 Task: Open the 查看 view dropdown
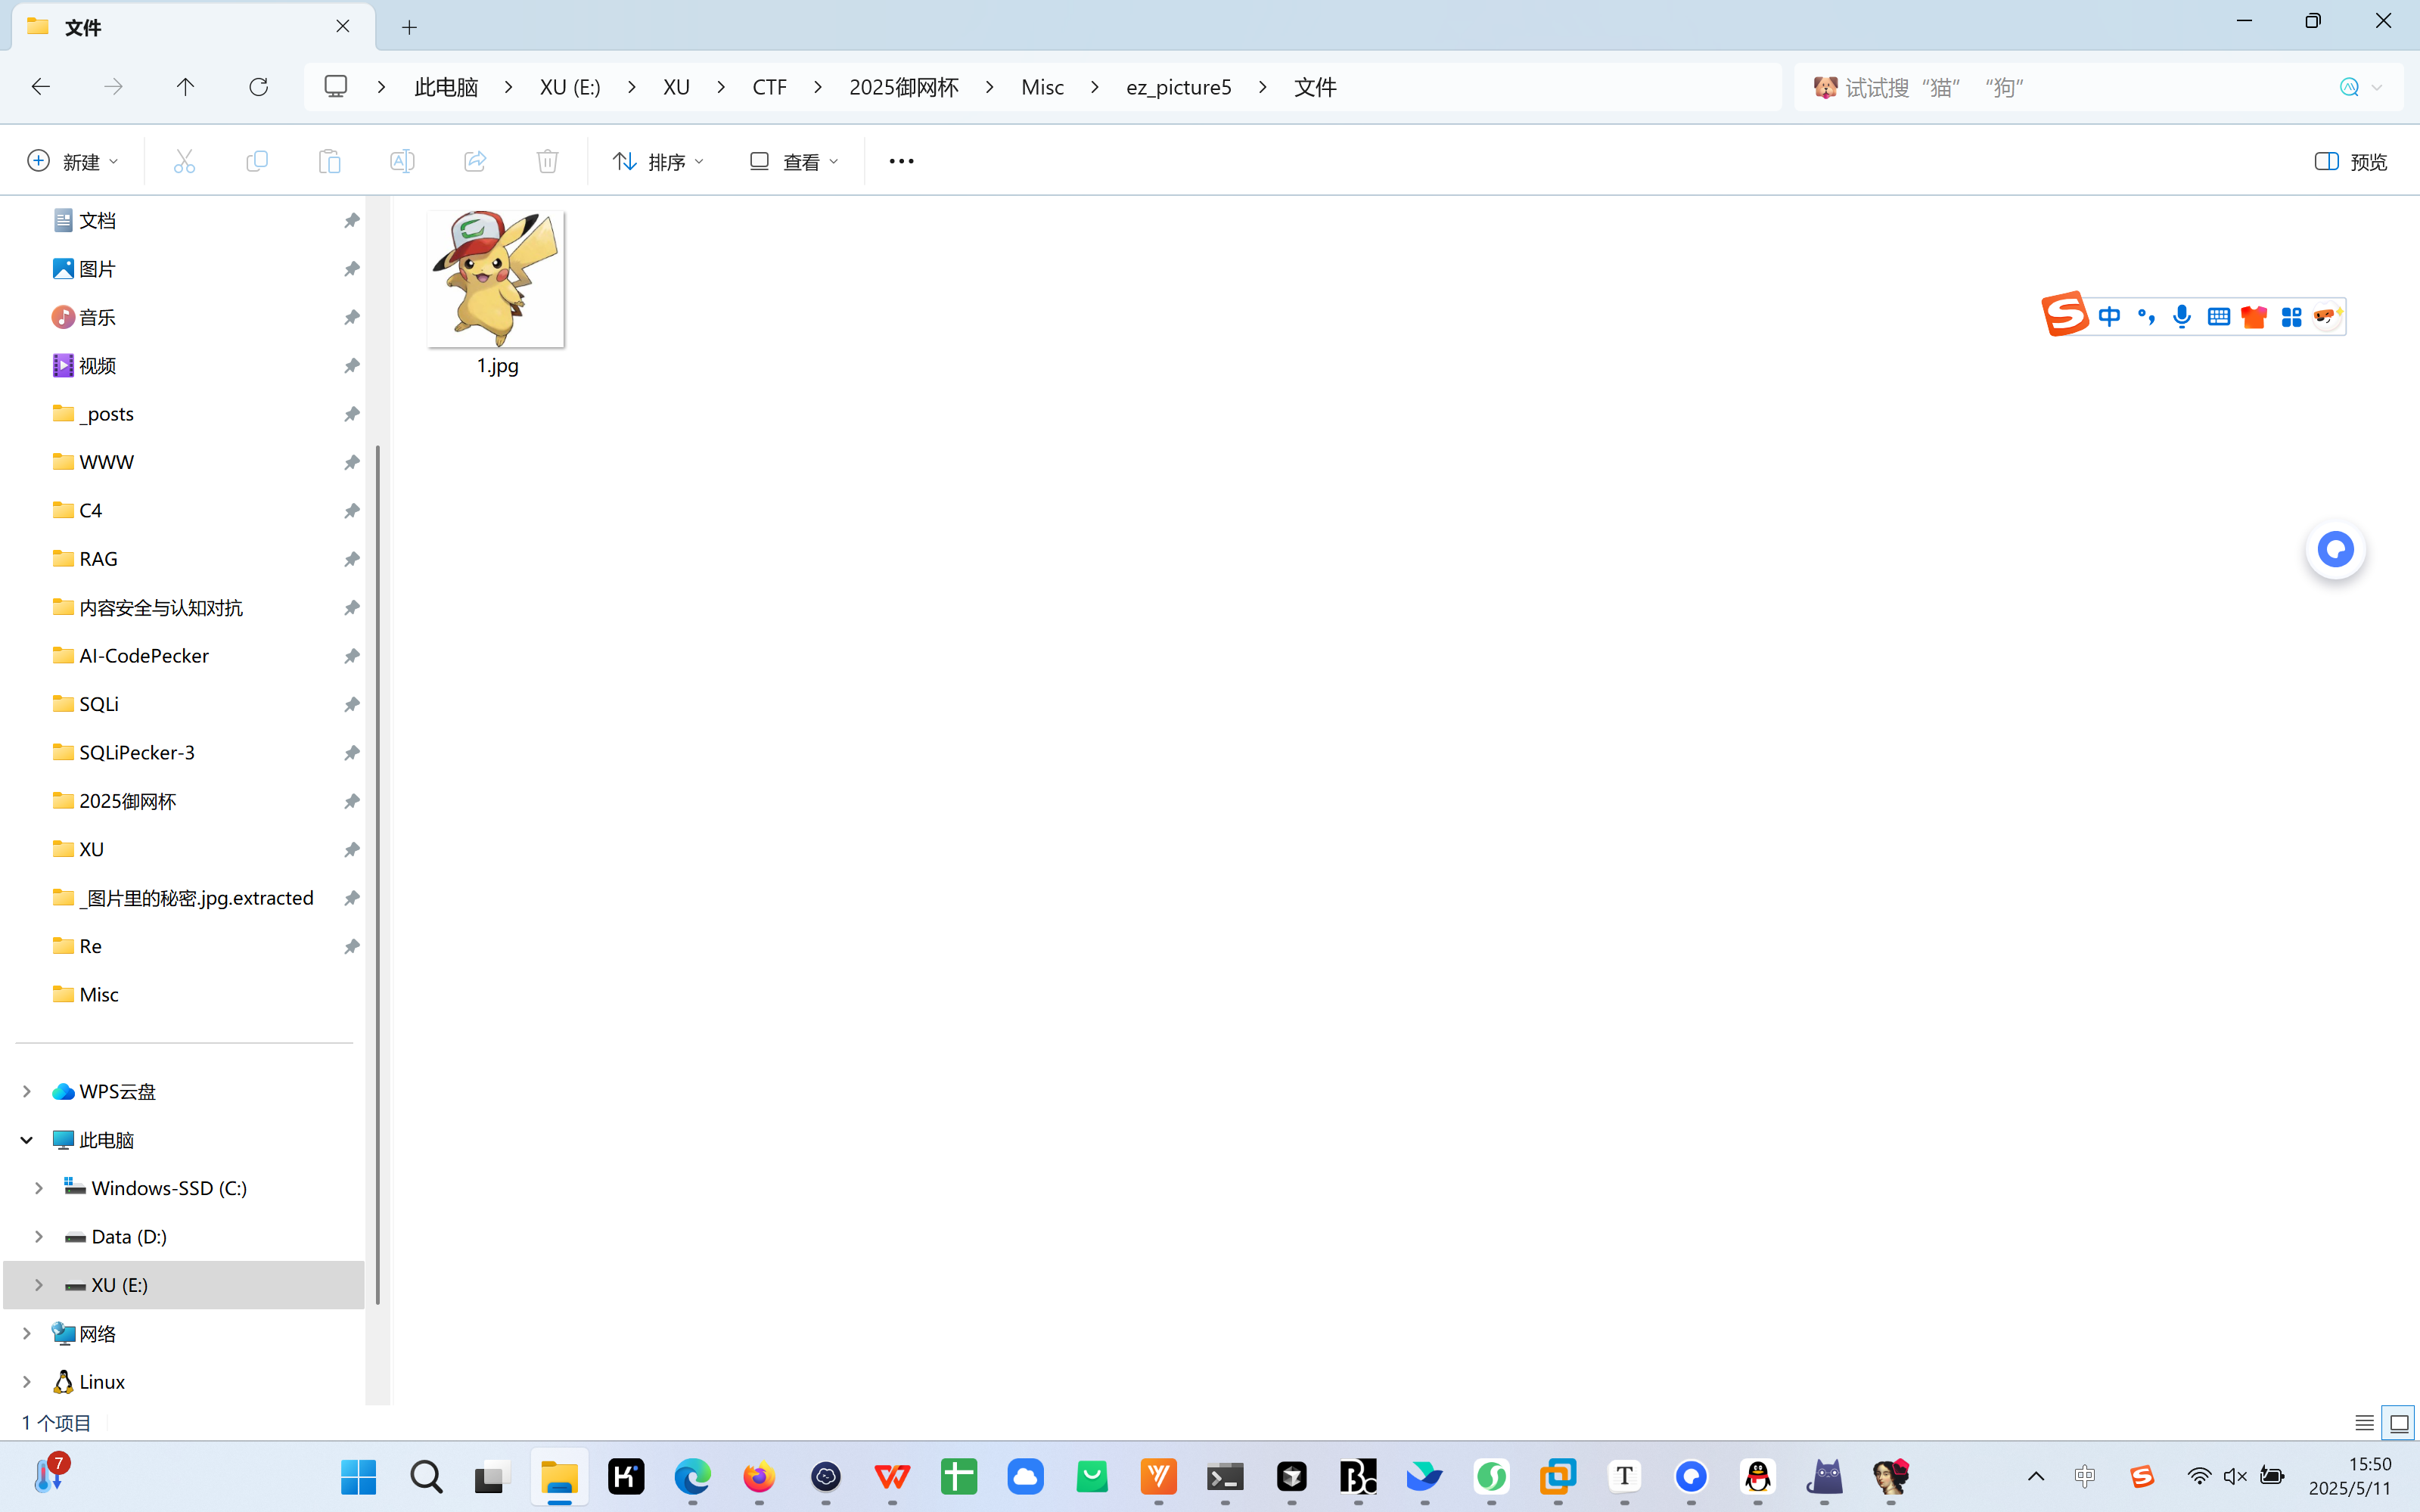[795, 161]
